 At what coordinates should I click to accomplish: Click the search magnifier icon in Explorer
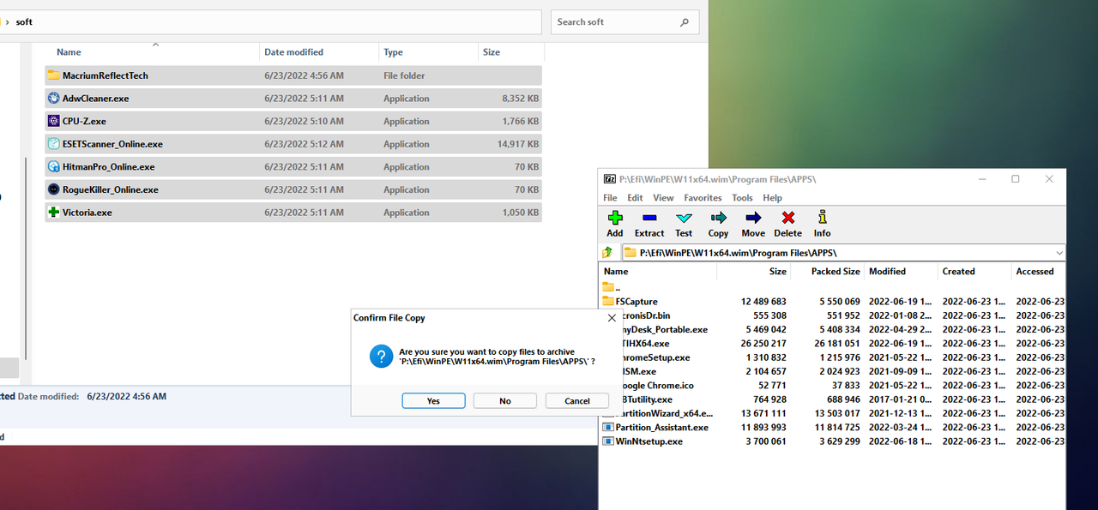685,22
